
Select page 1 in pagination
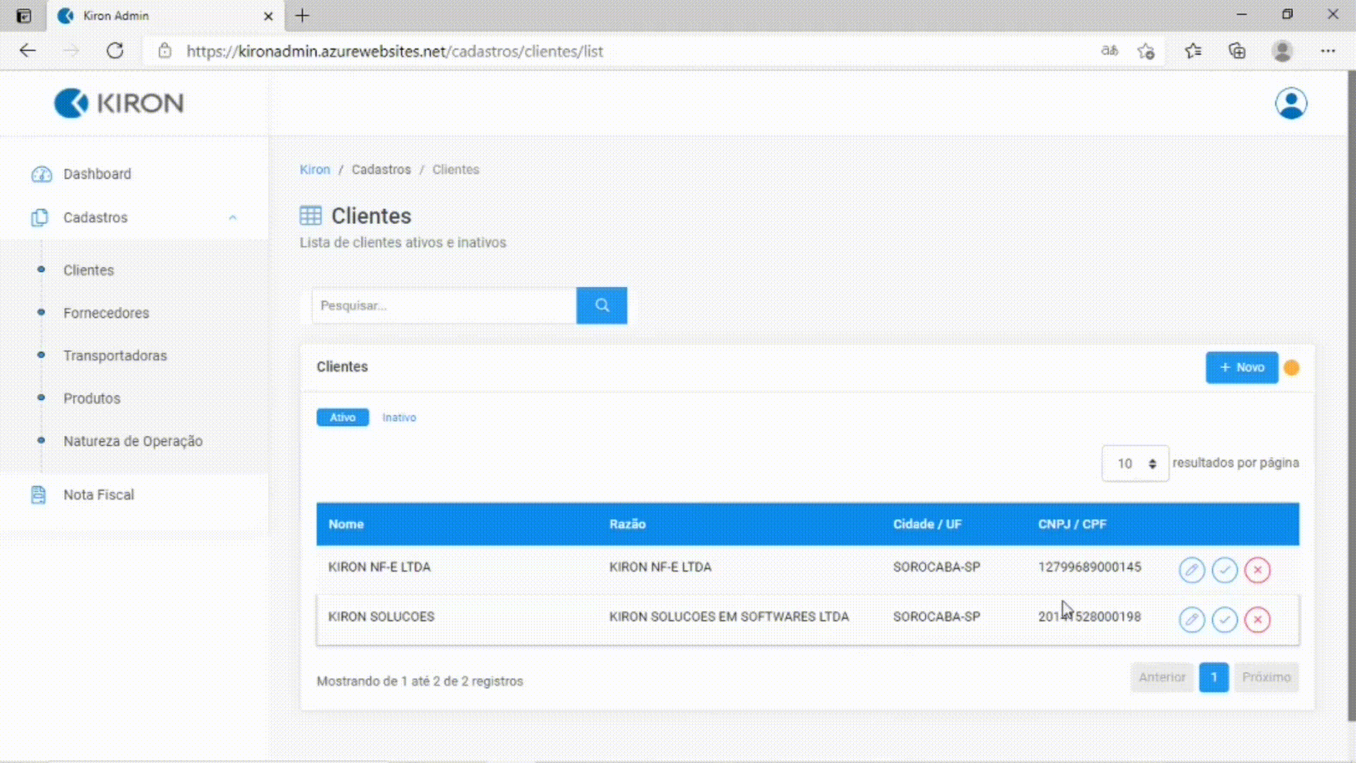(x=1213, y=677)
